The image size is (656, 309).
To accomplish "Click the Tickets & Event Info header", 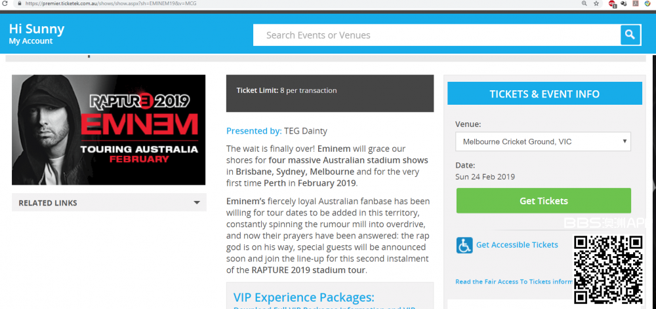I will click(544, 94).
